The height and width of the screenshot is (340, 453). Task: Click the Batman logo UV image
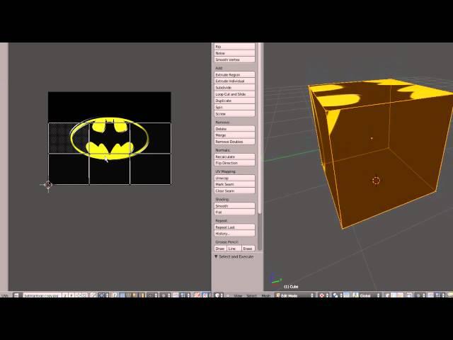click(x=110, y=138)
